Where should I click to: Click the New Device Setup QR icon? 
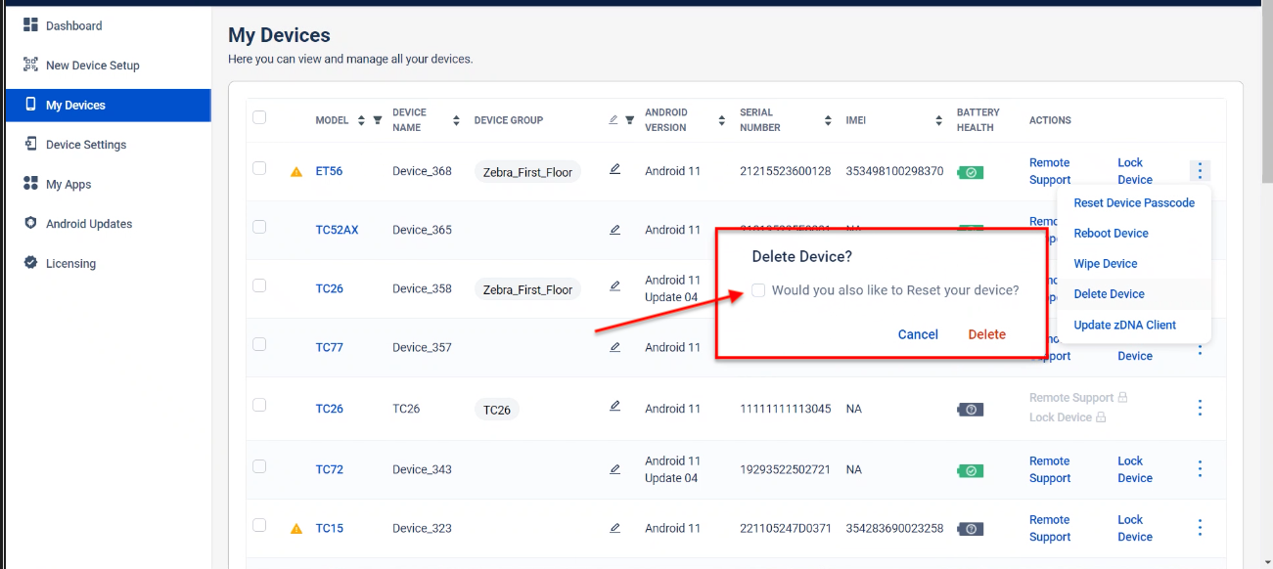(30, 66)
